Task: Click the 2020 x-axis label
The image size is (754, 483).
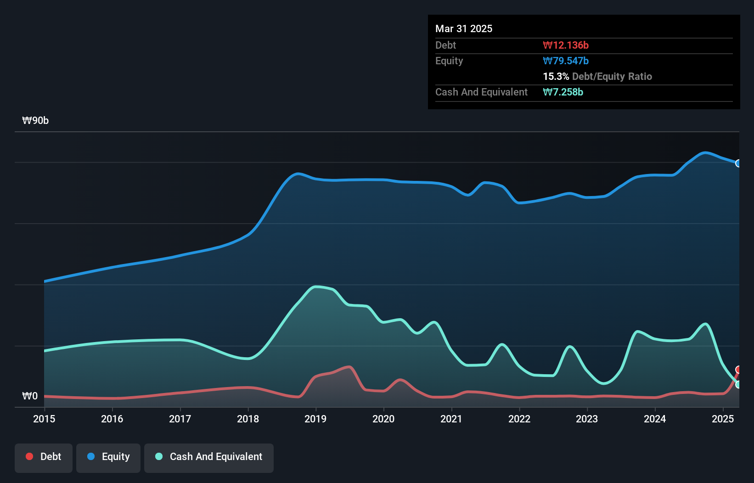Action: coord(383,419)
